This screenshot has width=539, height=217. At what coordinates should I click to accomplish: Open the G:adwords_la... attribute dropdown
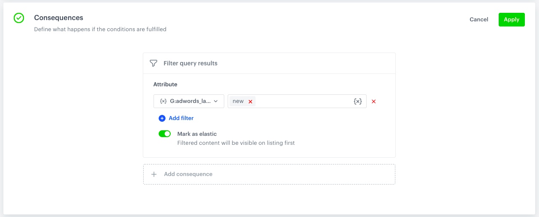[189, 101]
